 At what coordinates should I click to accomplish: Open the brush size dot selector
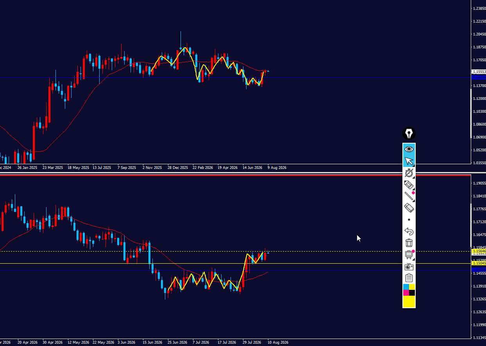point(409,220)
